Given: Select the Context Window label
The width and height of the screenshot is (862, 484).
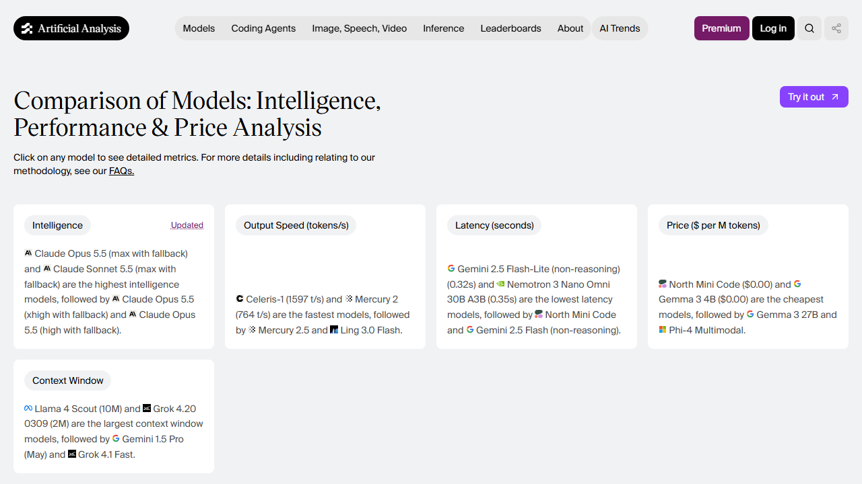Looking at the screenshot, I should (68, 380).
